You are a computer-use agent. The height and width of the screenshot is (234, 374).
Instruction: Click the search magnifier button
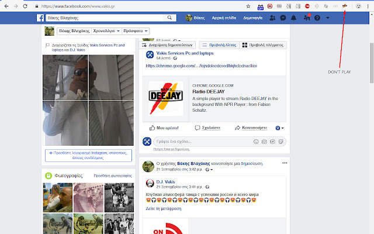[x=169, y=18]
